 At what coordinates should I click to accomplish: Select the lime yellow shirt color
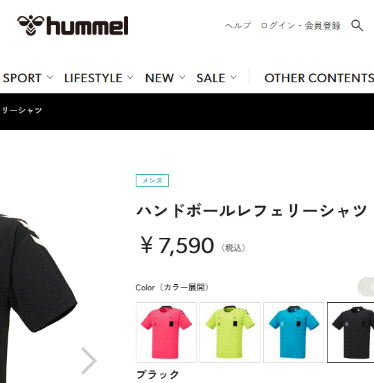click(230, 333)
